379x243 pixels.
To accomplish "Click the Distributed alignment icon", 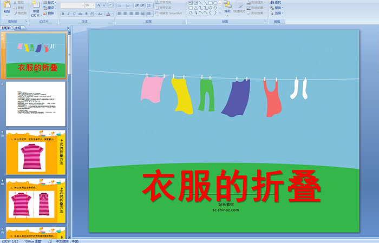I will pos(142,14).
